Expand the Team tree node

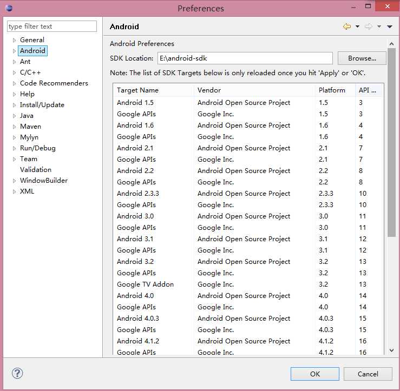point(14,159)
